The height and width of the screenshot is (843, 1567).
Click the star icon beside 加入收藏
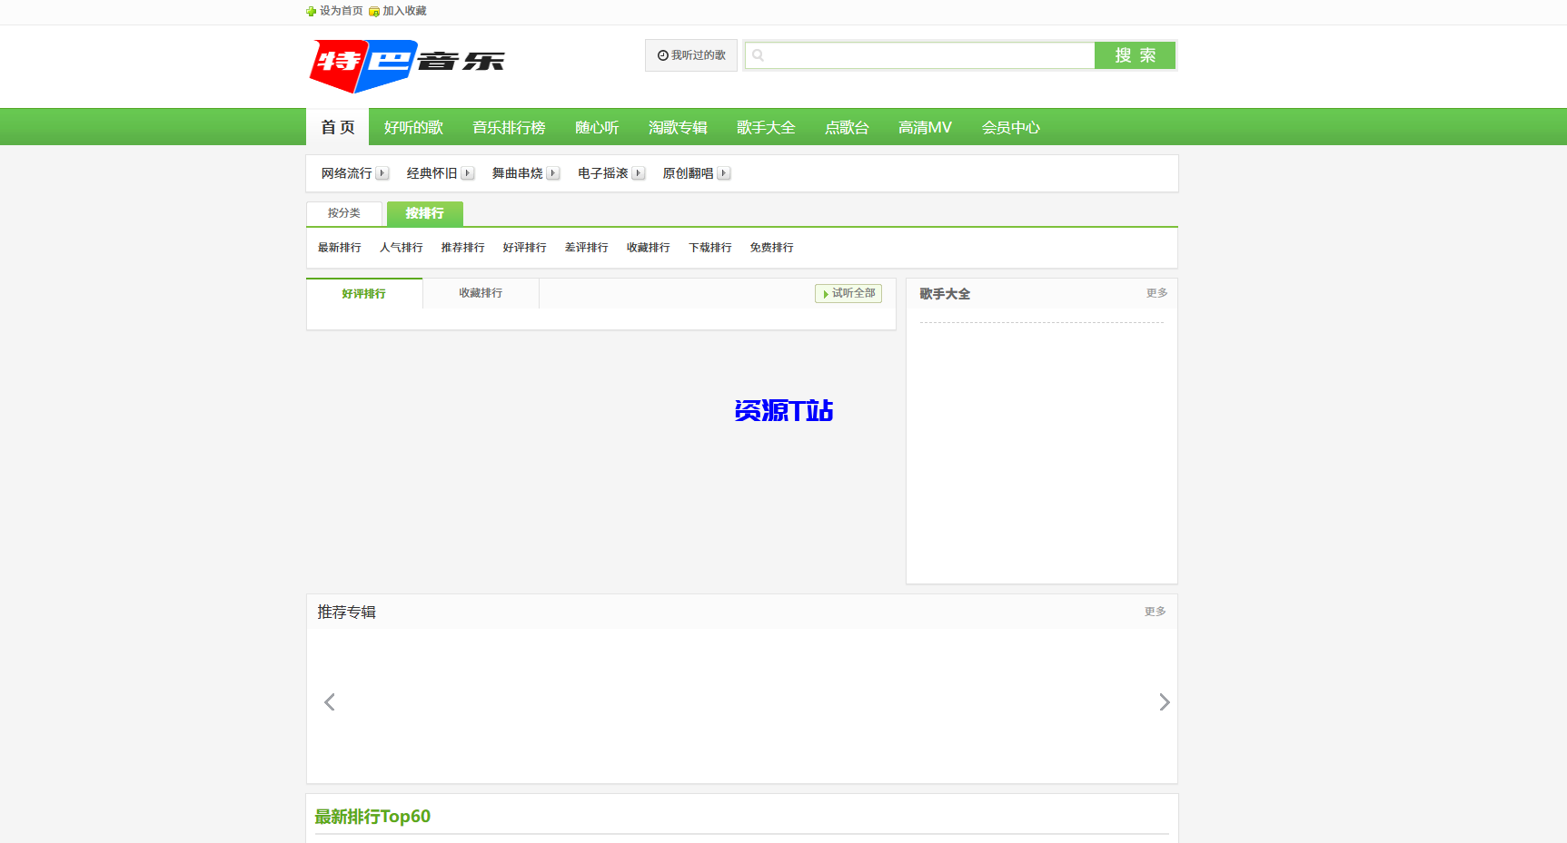click(373, 11)
